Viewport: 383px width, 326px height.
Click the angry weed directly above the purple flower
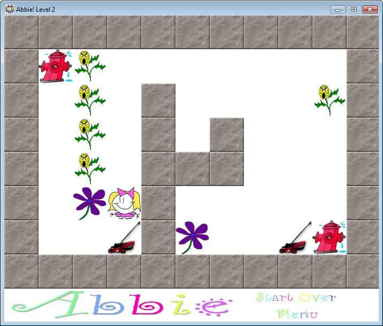tap(90, 168)
